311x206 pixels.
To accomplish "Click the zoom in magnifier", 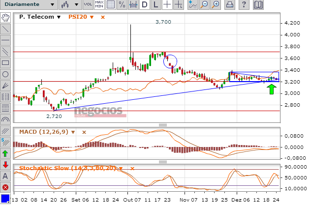I will coord(216,4).
